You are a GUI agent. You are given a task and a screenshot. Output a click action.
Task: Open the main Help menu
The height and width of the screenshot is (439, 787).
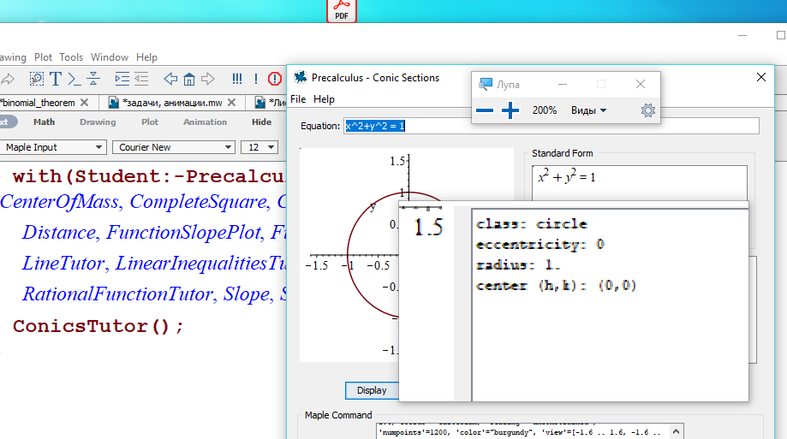pos(146,57)
